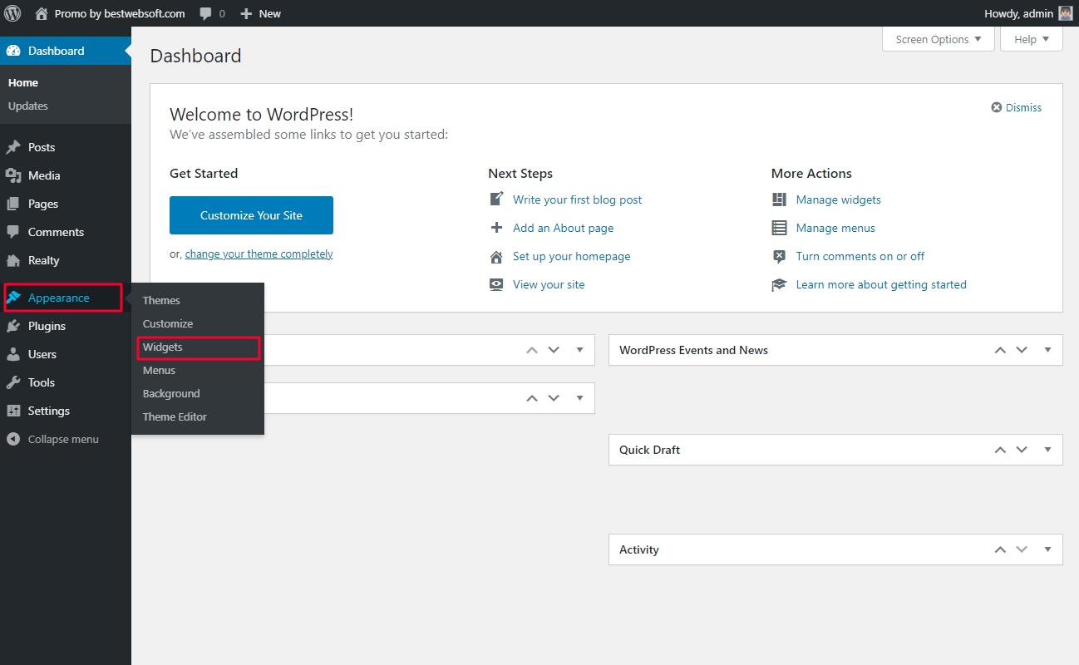Click the Media icon in sidebar
This screenshot has height=665, width=1079.
pos(13,175)
